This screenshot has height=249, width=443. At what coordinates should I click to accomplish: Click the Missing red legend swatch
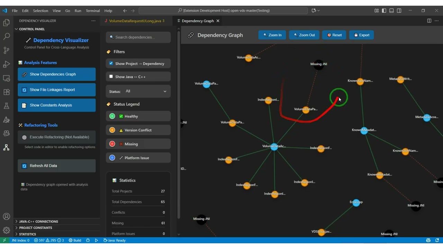[112, 144]
